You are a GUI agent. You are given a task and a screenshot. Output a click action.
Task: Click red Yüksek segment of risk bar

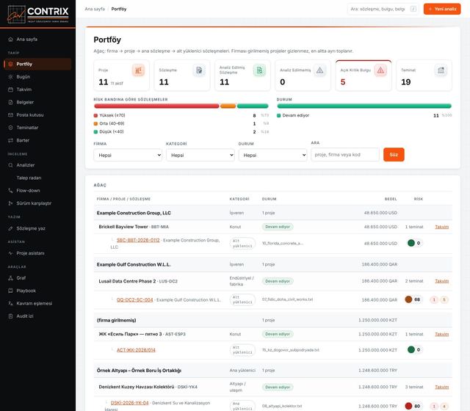[x=156, y=106]
